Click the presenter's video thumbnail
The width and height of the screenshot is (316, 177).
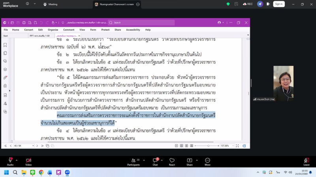283,83
